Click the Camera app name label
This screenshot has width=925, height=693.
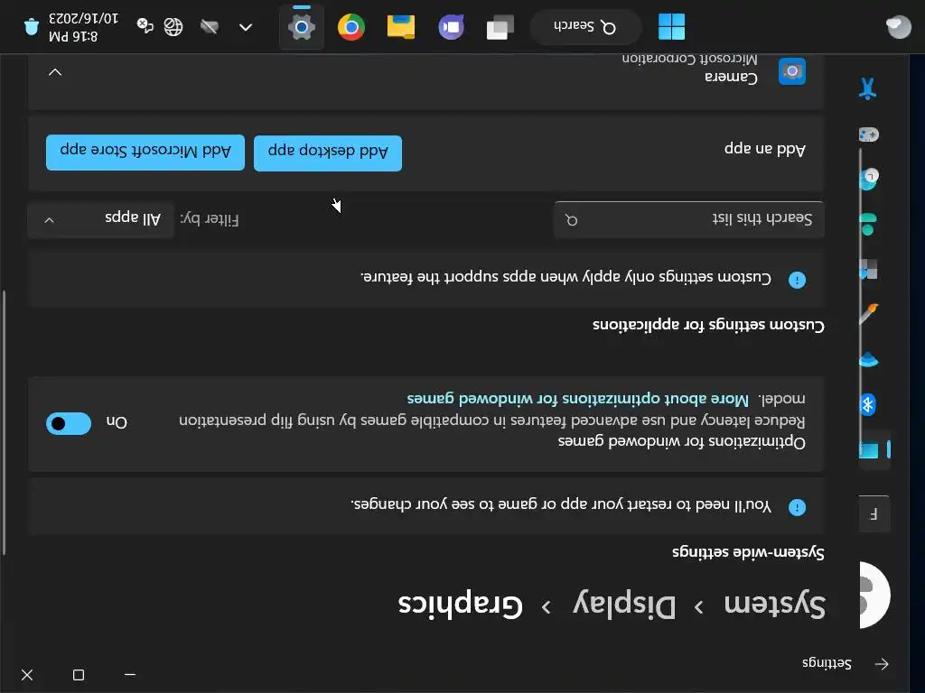[x=732, y=78]
